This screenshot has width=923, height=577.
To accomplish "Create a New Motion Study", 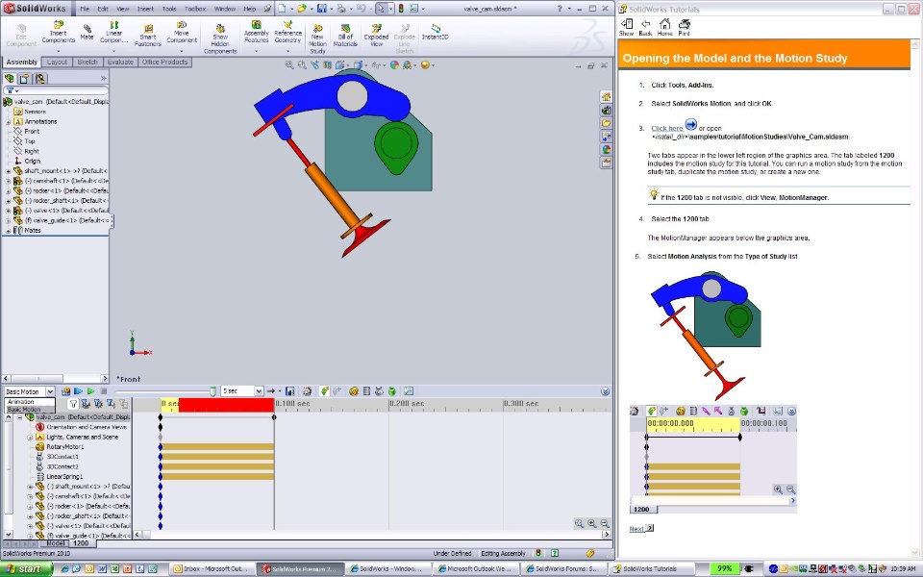I will (x=318, y=38).
